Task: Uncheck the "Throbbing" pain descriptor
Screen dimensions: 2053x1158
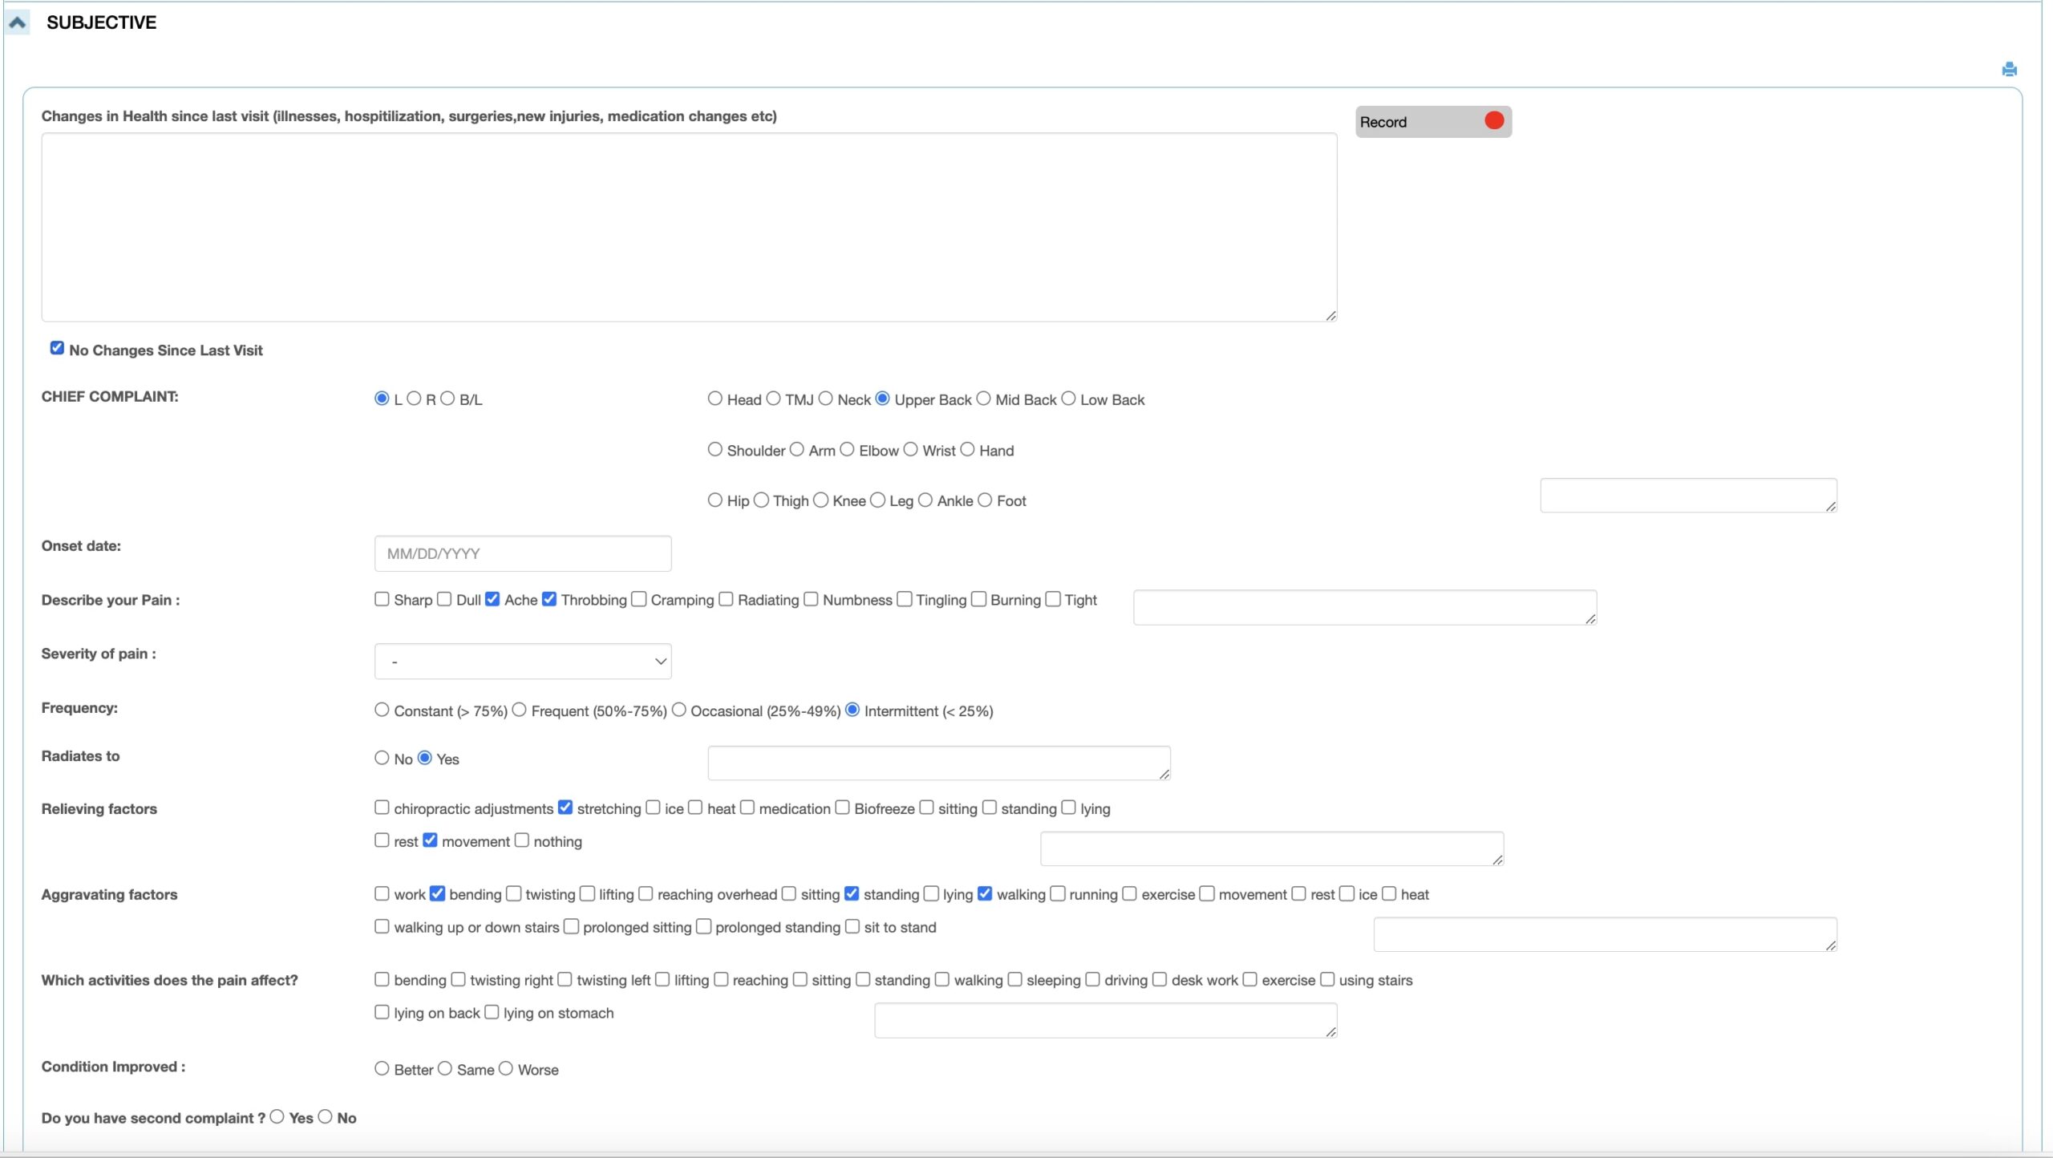Action: pyautogui.click(x=549, y=598)
